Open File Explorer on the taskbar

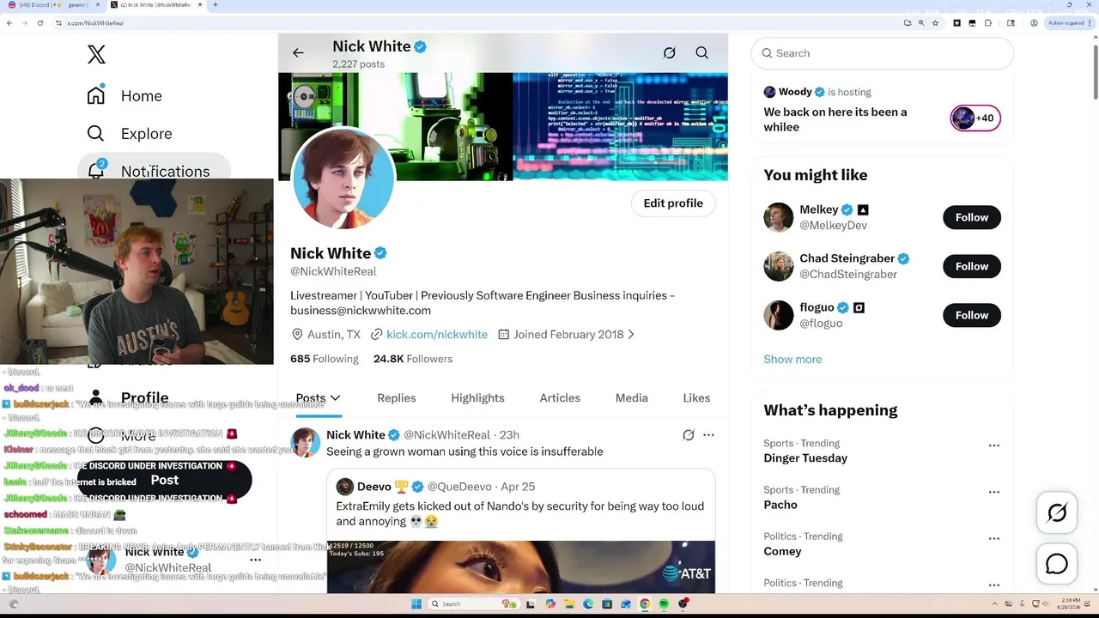point(569,603)
